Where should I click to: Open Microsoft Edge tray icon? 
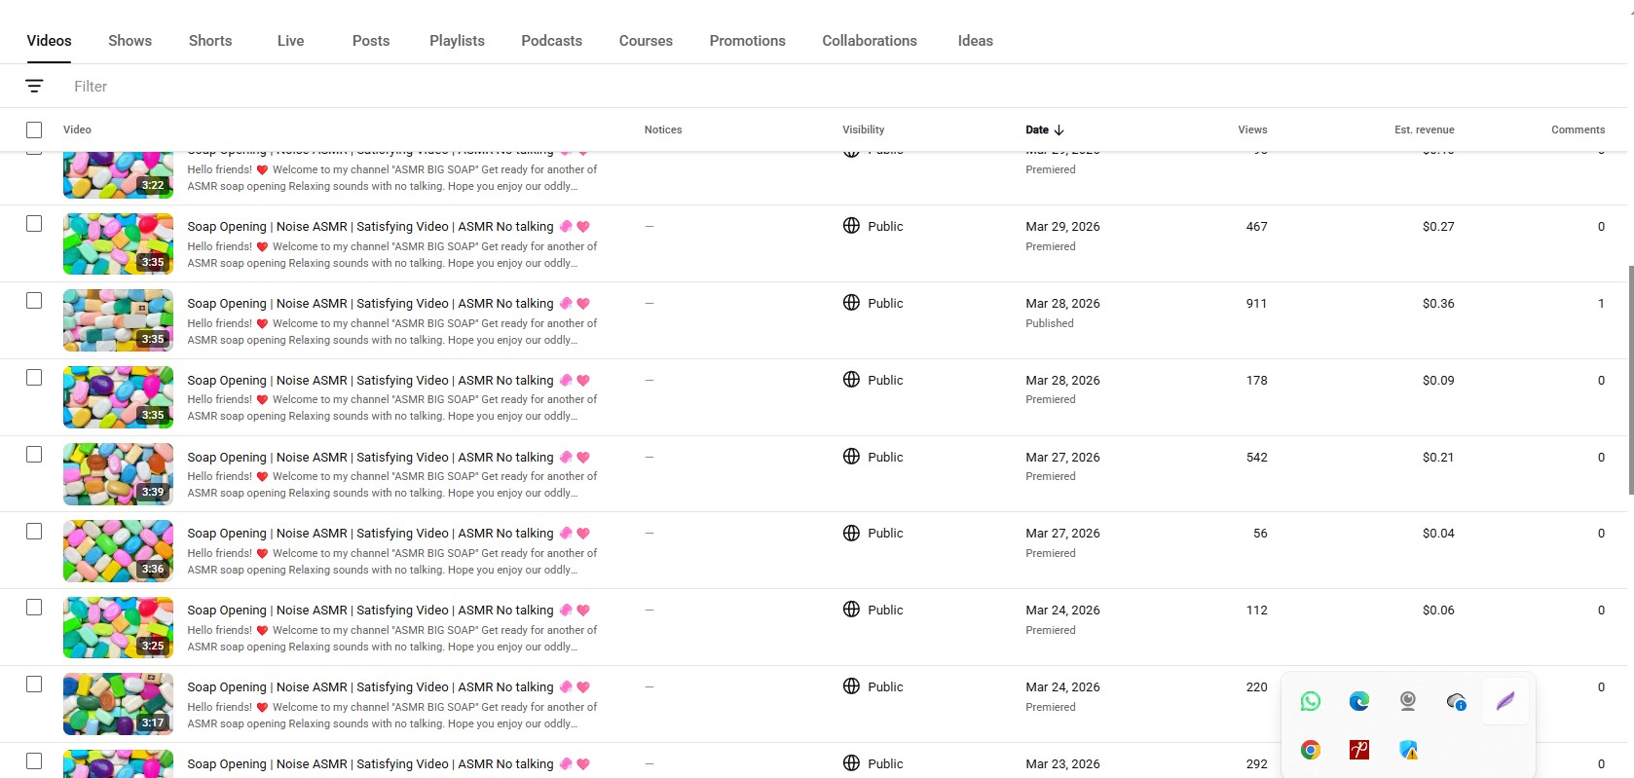click(1359, 701)
